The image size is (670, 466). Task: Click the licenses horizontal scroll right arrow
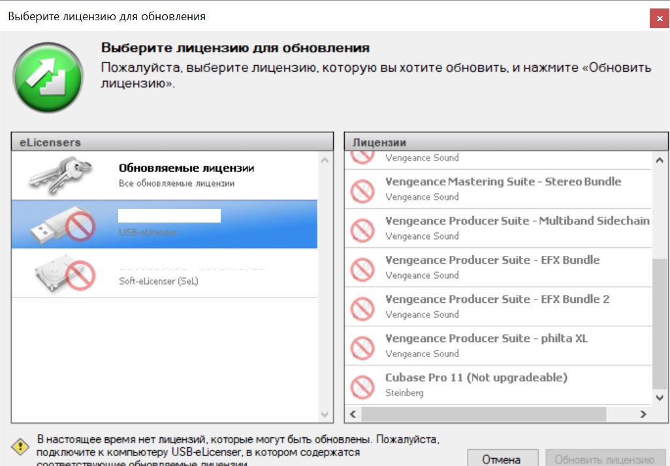643,414
